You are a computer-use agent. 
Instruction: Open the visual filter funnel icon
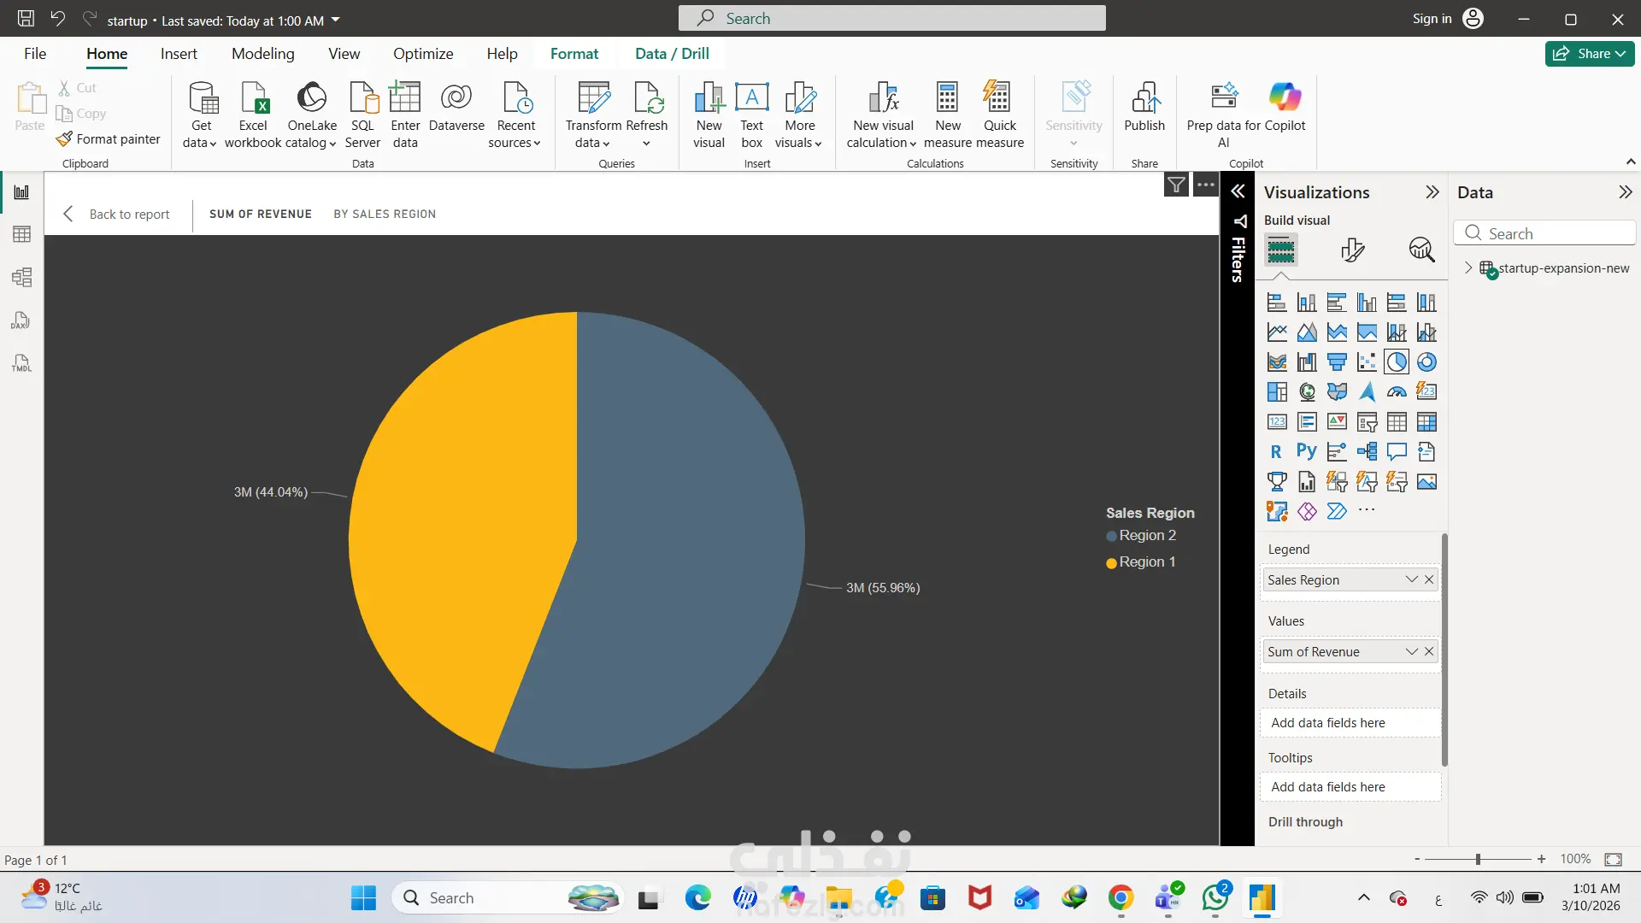point(1177,185)
